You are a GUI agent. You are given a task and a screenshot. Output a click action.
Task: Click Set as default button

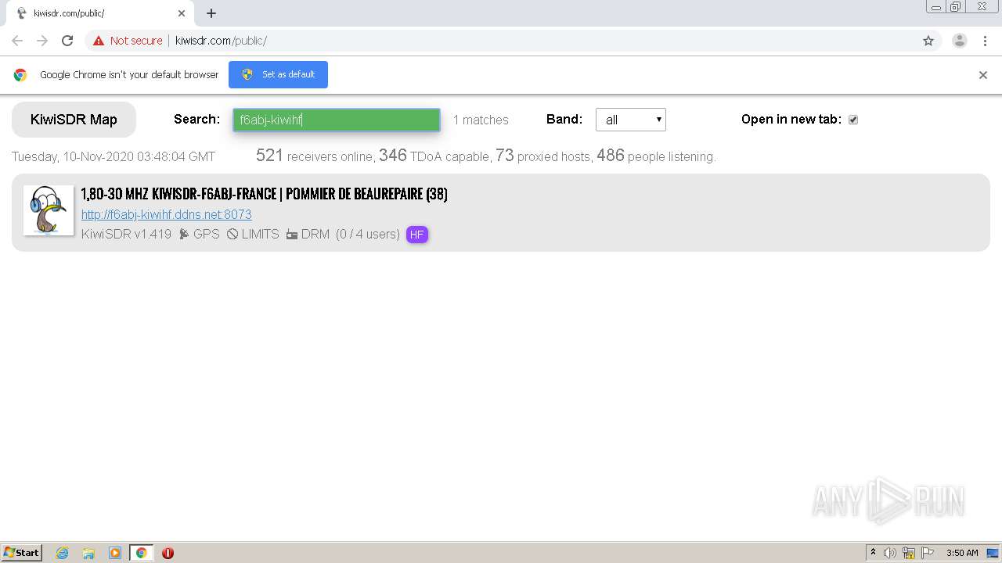[x=278, y=74]
